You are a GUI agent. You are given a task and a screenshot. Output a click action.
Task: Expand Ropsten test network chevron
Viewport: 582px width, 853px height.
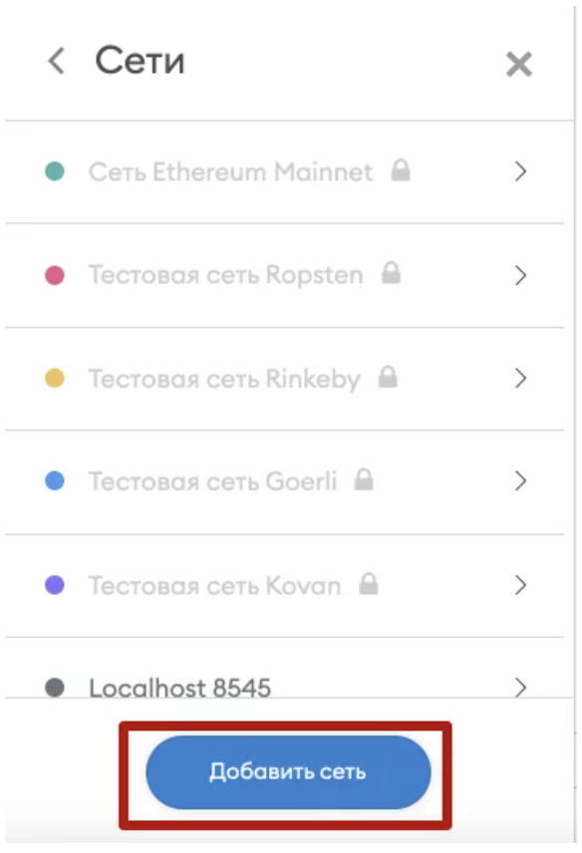[520, 275]
